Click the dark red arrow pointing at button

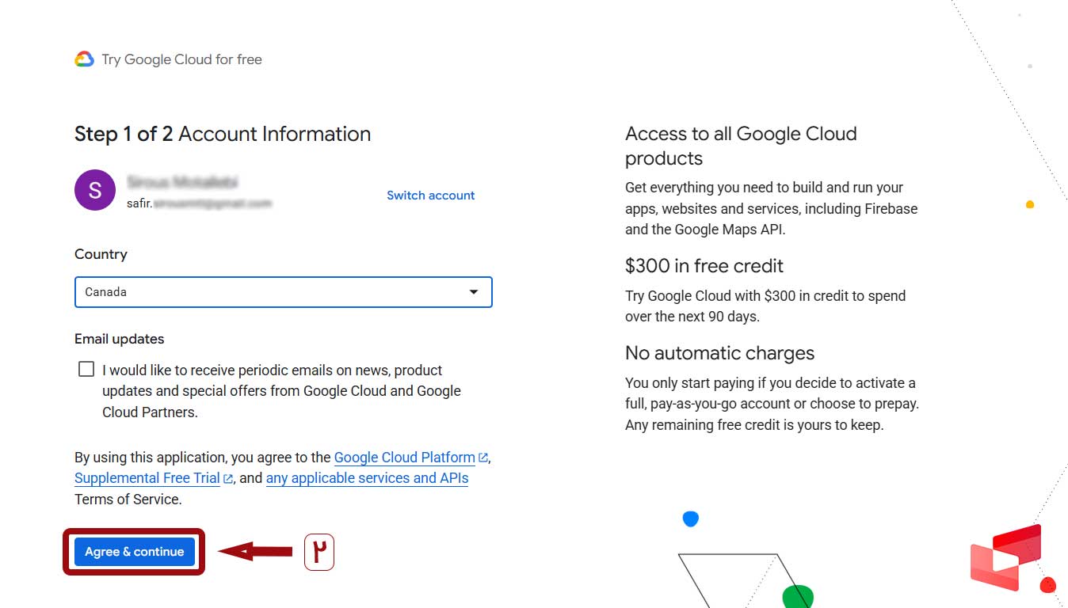255,551
